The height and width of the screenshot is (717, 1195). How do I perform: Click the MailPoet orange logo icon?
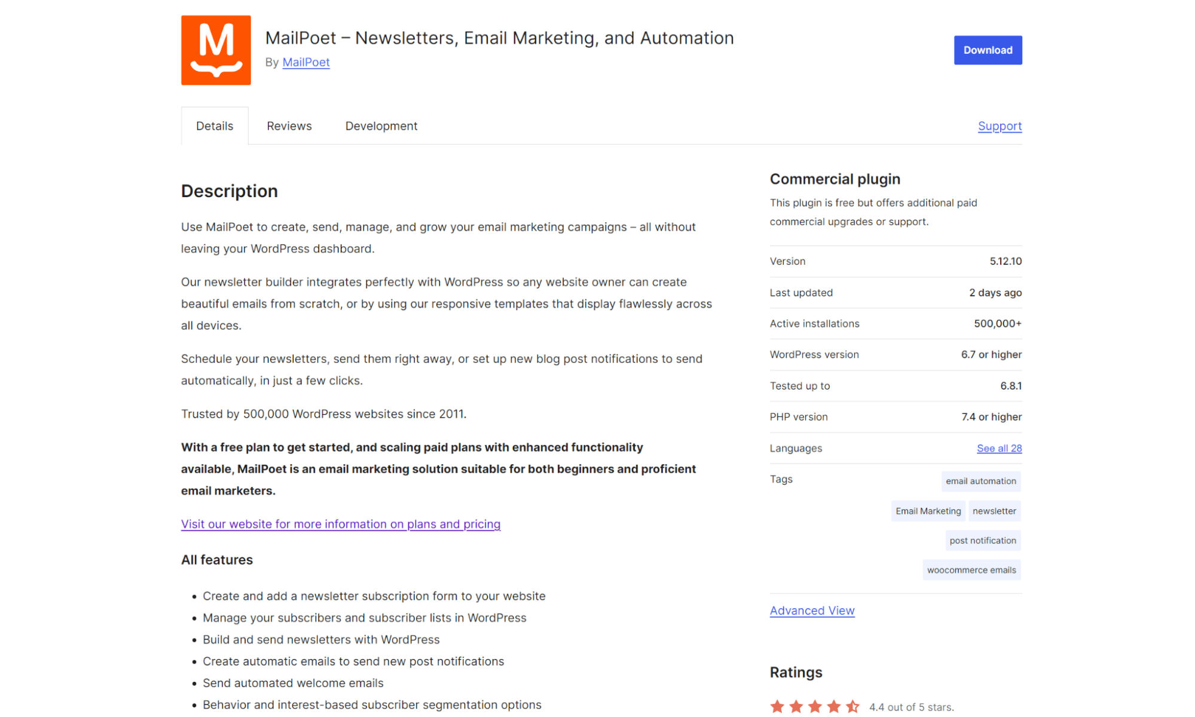(x=216, y=50)
